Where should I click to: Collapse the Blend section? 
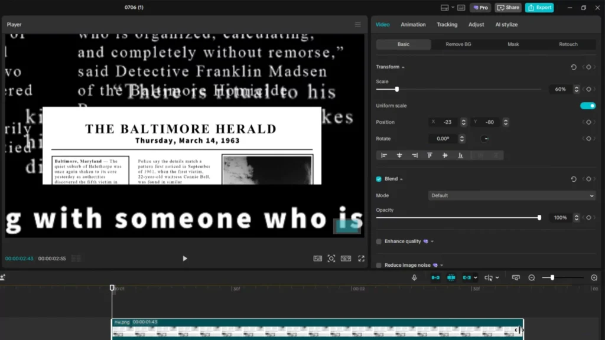click(x=401, y=179)
